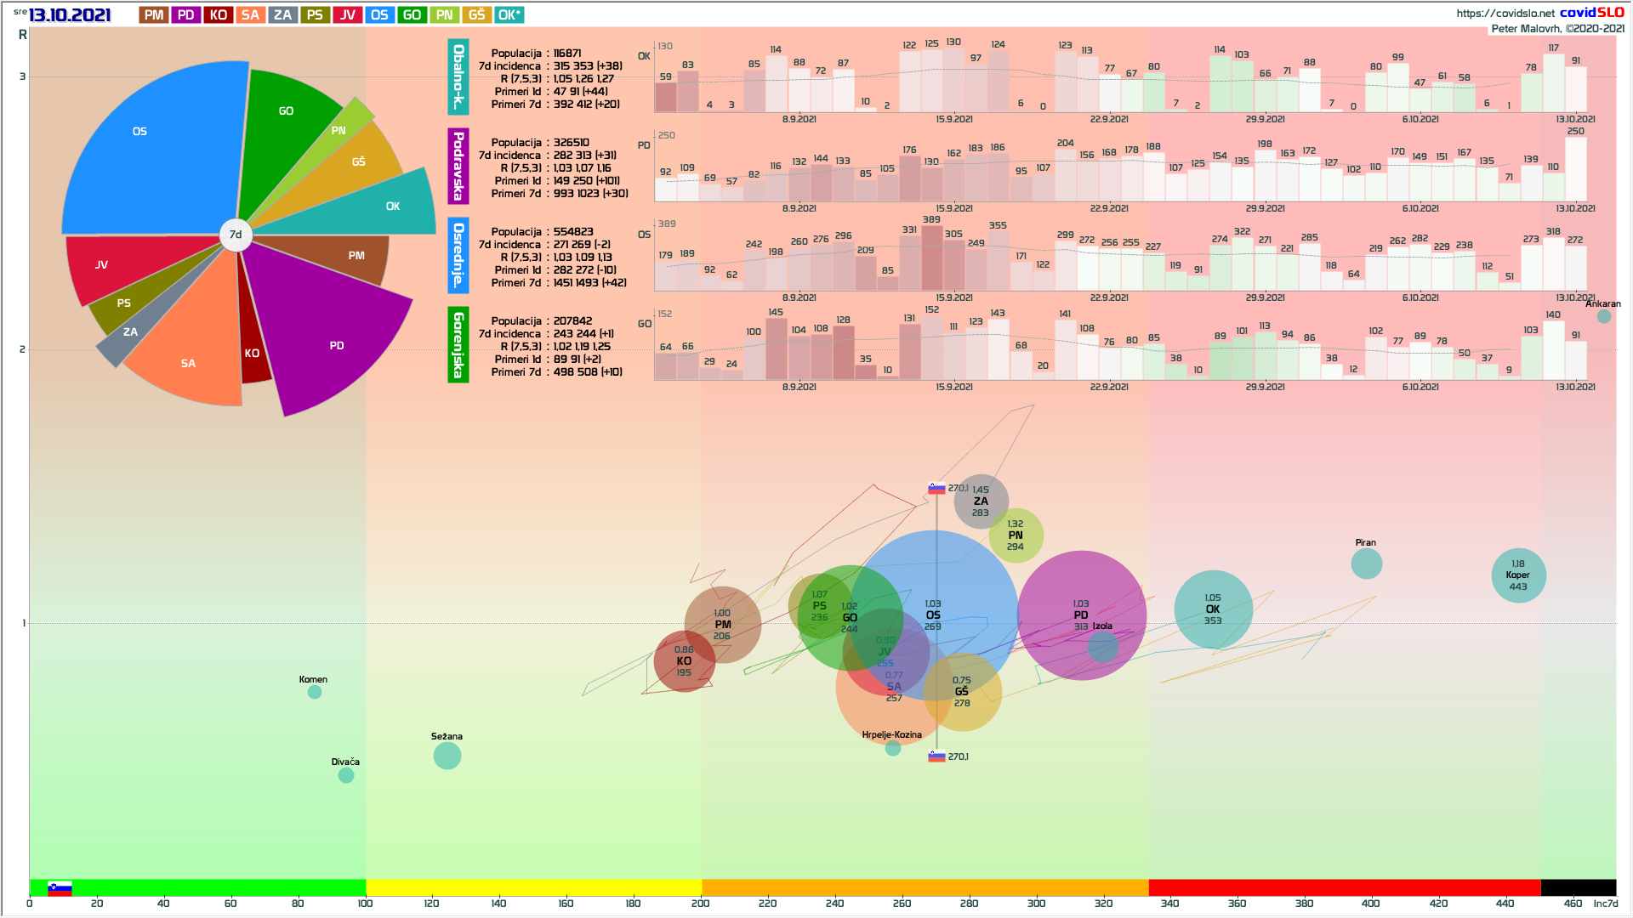Select the Komen bubble
The height and width of the screenshot is (918, 1633).
pos(315,692)
